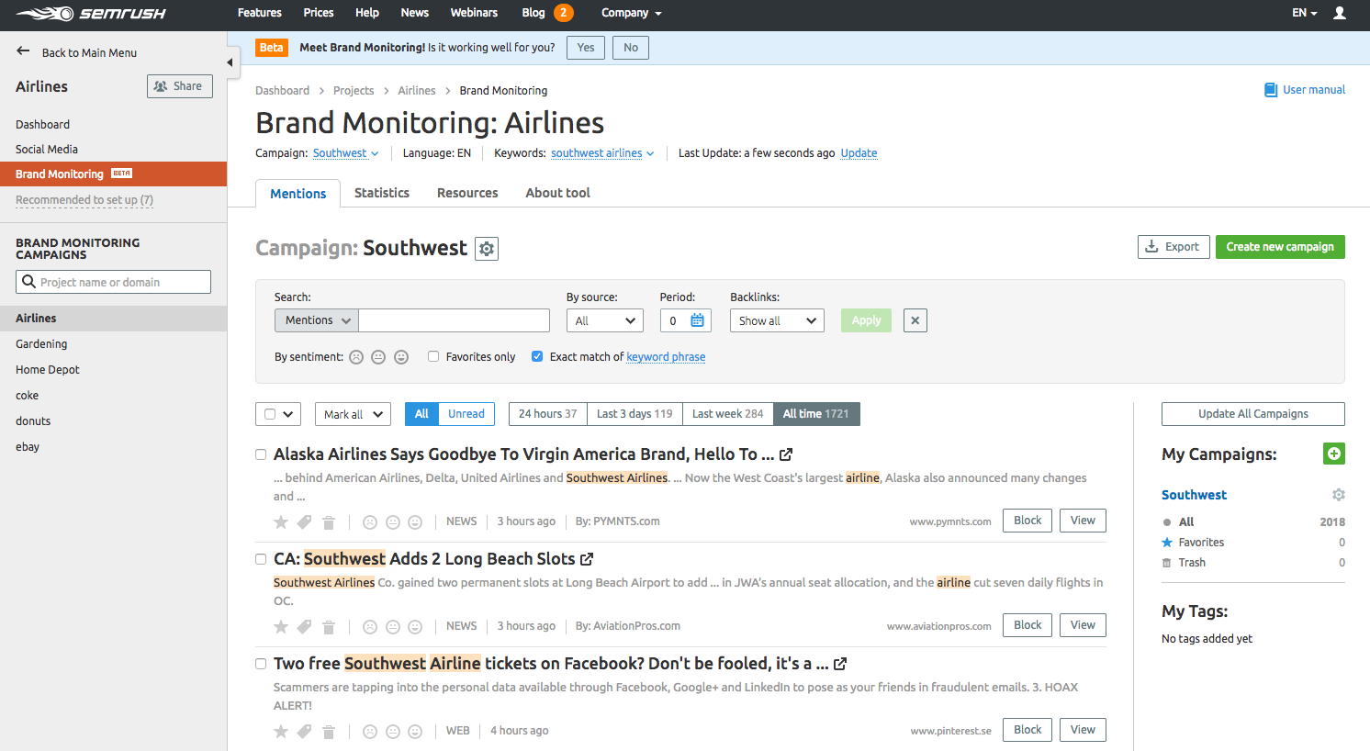Toggle the Favorites only checkbox
The width and height of the screenshot is (1370, 751).
[433, 356]
